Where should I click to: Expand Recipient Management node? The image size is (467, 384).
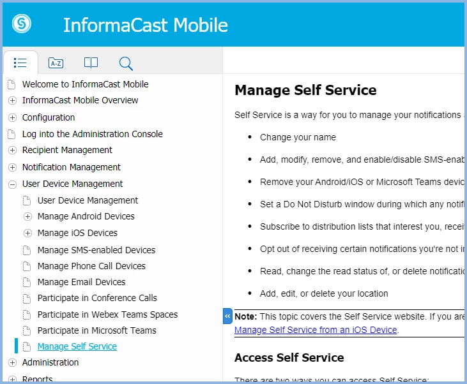point(12,150)
